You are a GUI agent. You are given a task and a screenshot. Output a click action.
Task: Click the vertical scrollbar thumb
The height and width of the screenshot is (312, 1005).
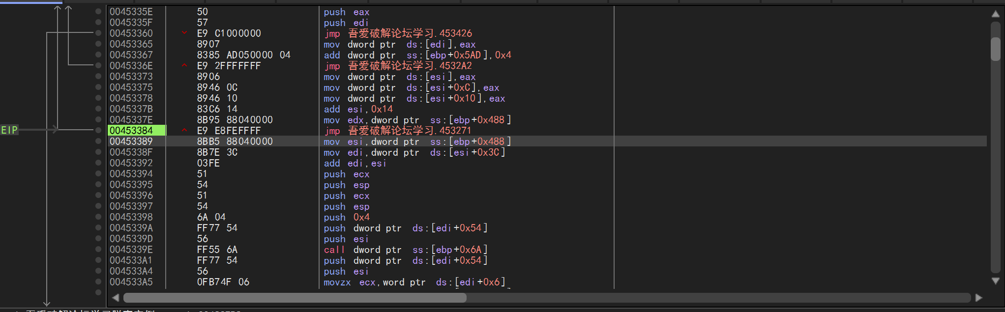click(x=996, y=49)
